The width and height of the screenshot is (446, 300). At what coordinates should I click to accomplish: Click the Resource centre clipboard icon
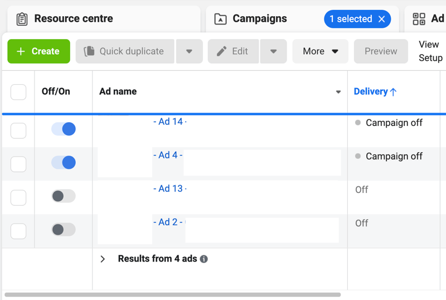(22, 19)
